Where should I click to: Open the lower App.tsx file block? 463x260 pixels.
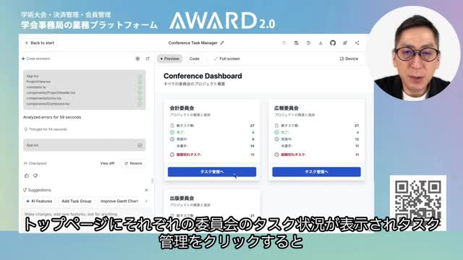[x=85, y=145]
